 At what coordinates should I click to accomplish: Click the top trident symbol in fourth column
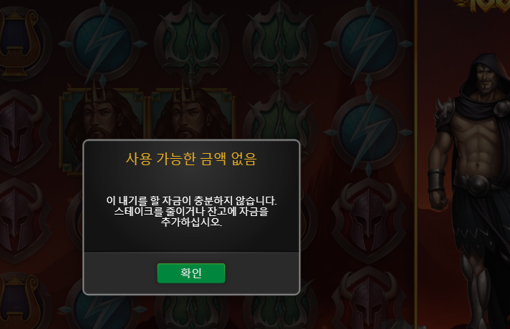click(x=280, y=44)
